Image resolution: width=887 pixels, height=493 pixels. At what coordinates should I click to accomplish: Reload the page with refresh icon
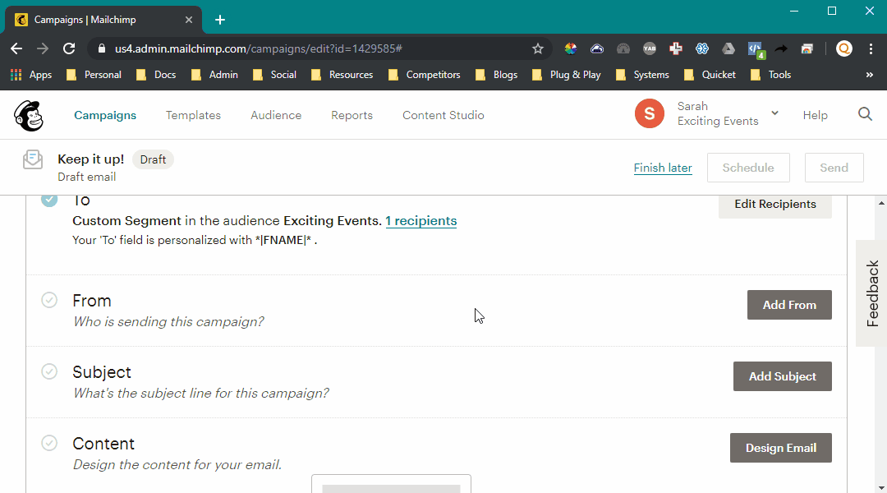(69, 48)
